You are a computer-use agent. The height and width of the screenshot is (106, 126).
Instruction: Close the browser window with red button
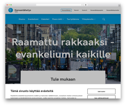[7, 5]
